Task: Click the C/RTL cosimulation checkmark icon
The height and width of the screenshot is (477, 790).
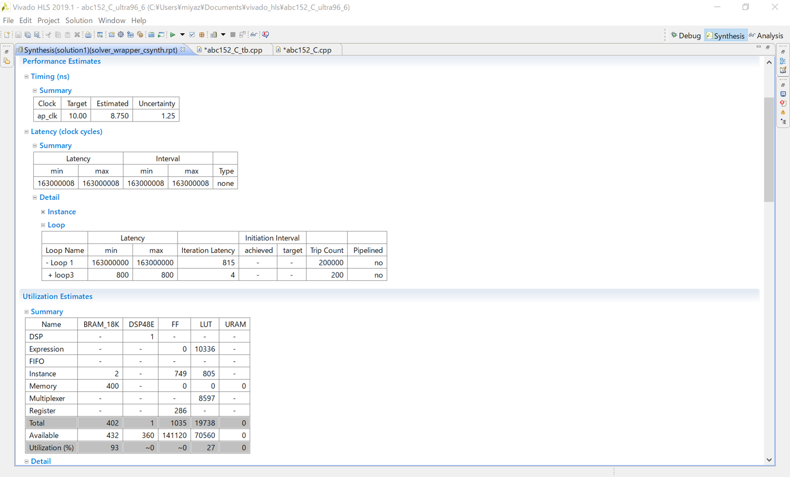Action: pos(192,35)
